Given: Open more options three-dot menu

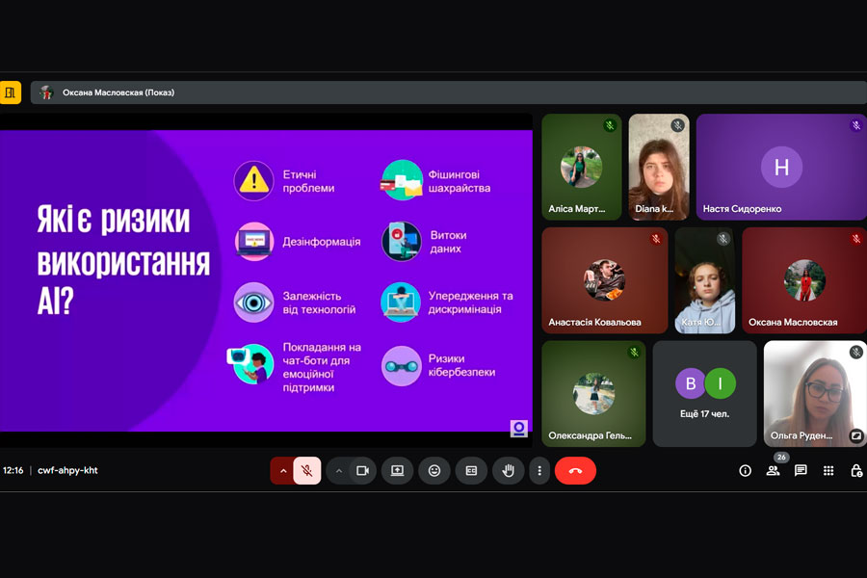Looking at the screenshot, I should coord(539,471).
